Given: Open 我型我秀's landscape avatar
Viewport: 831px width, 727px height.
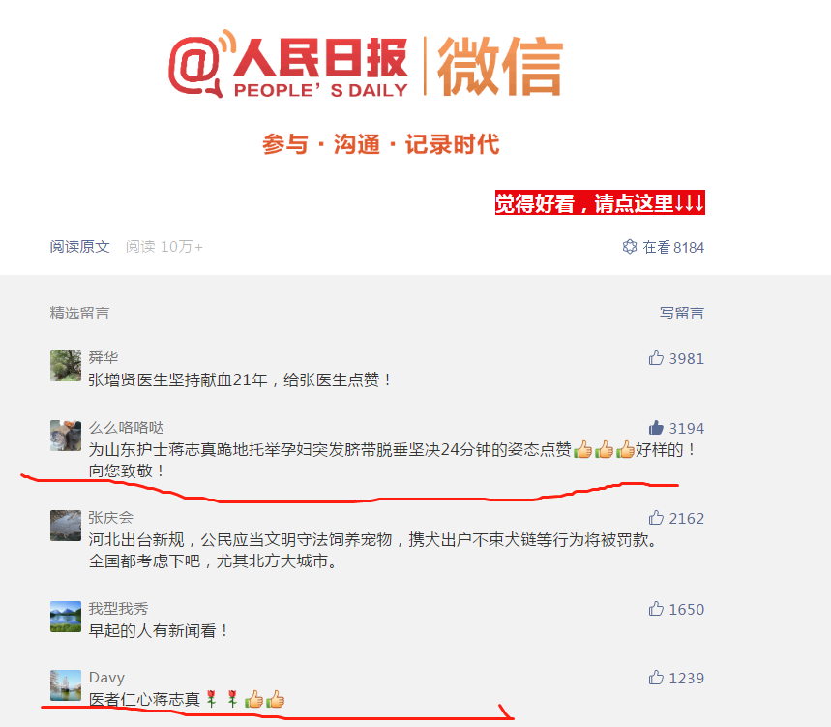Looking at the screenshot, I should point(66,617).
